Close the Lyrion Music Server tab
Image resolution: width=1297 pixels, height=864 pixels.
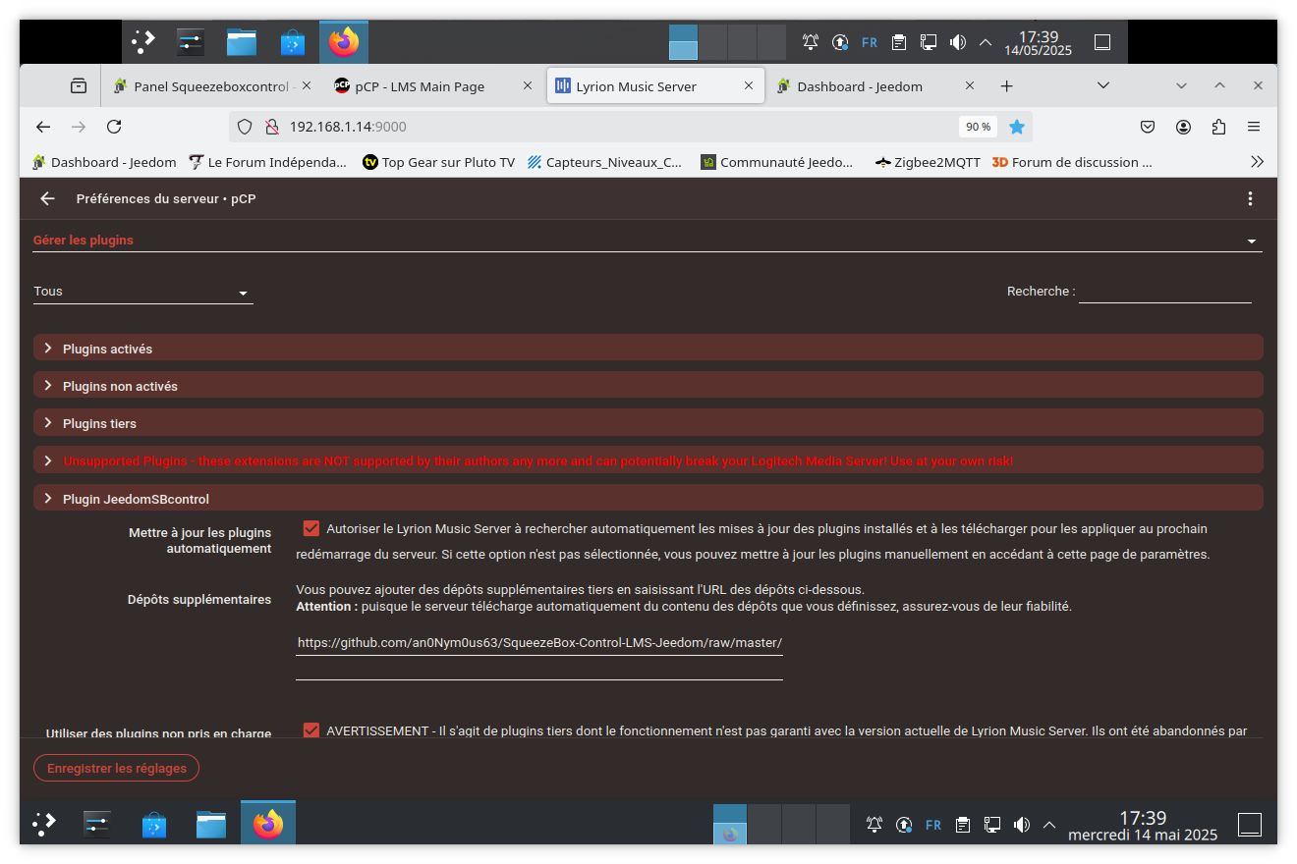[x=749, y=86]
